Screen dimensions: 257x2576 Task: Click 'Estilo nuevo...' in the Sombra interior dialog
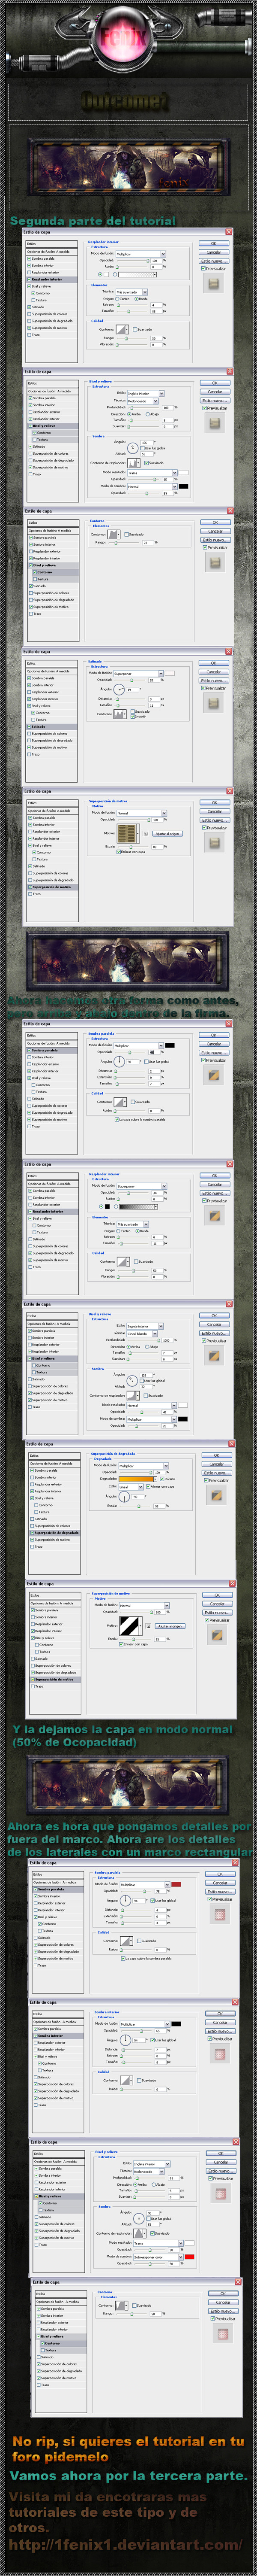(220, 2032)
